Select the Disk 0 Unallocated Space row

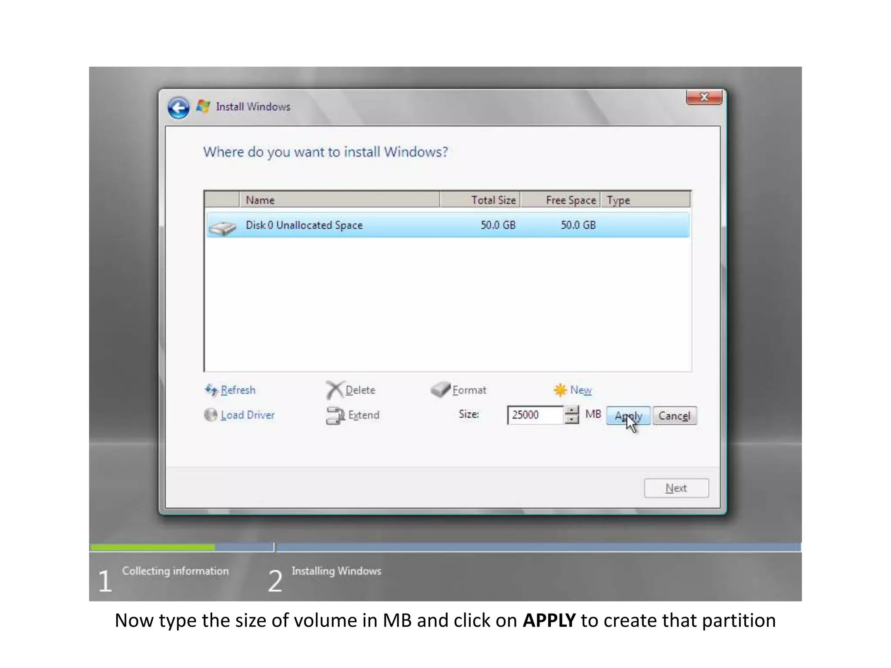pos(448,225)
